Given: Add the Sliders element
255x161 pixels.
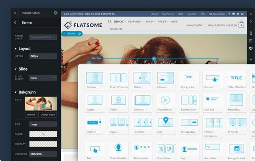Looking at the screenshot, I should pos(142,80).
